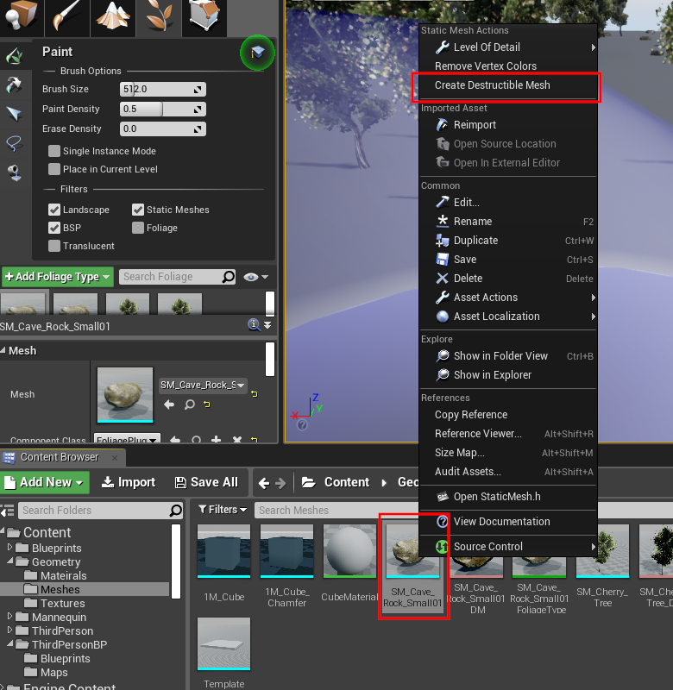Adjust the Erase Density slider
Image resolution: width=673 pixels, height=690 pixels.
(162, 129)
